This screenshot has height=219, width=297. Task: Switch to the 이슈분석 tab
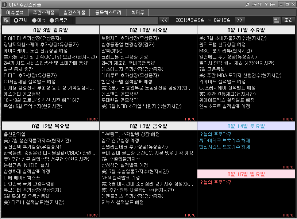click(15, 12)
